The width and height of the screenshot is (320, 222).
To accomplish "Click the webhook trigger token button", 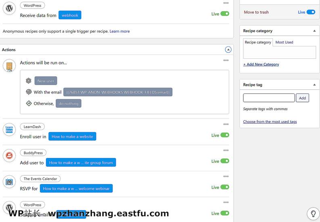I will click(70, 15).
